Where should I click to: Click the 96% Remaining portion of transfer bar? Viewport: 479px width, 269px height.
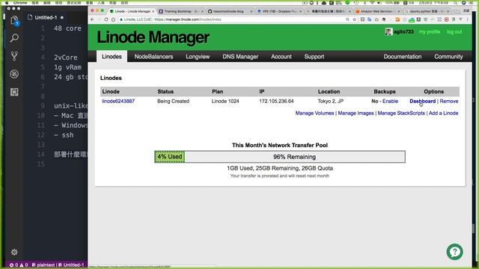click(294, 157)
